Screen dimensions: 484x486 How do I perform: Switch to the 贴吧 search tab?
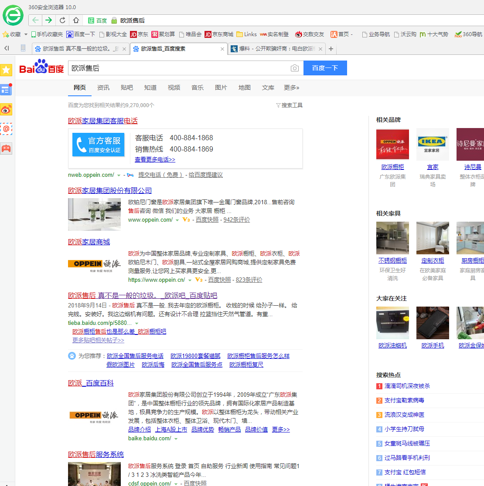click(126, 88)
